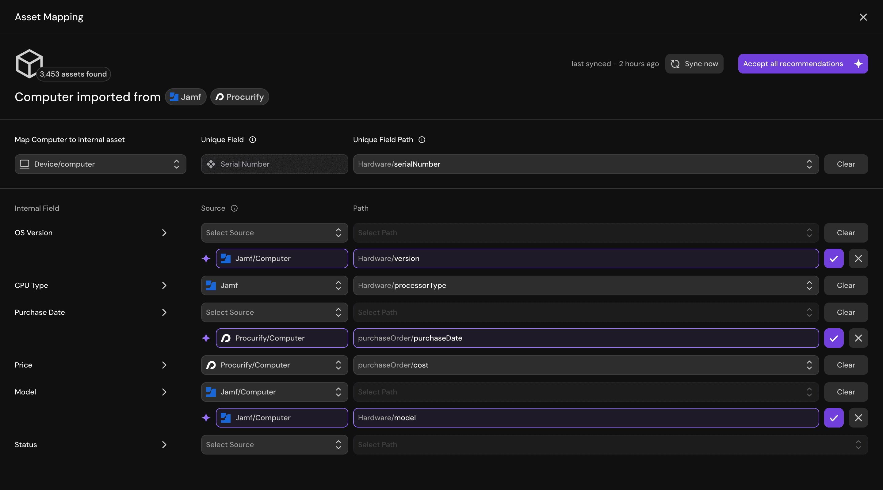Viewport: 883px width, 490px height.
Task: Click the Source column info icon
Action: tap(234, 208)
